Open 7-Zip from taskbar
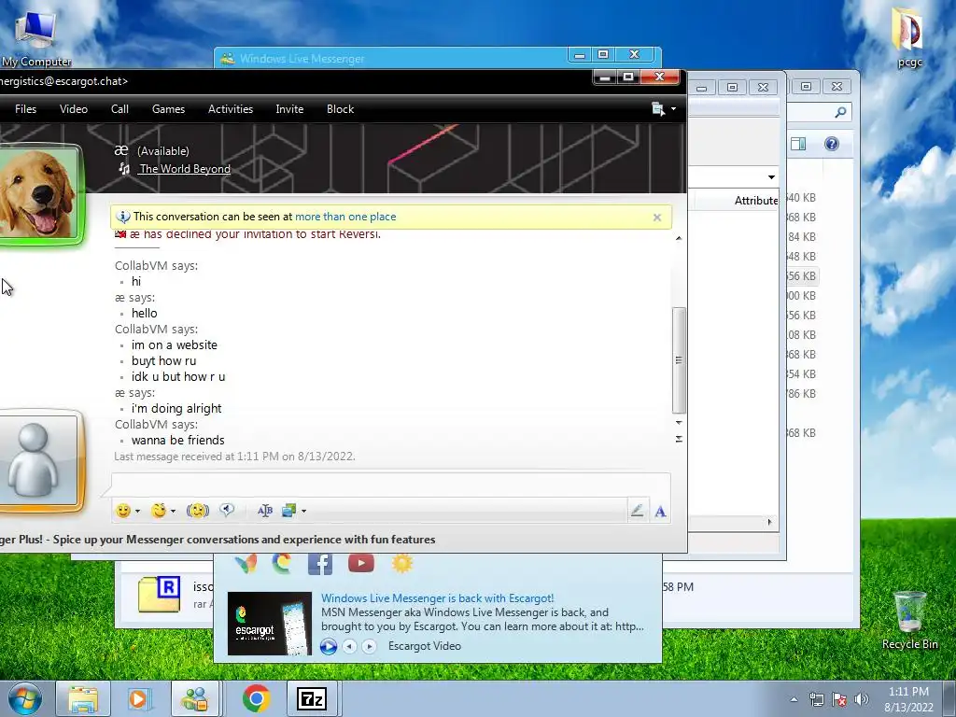The height and width of the screenshot is (717, 956). [312, 698]
